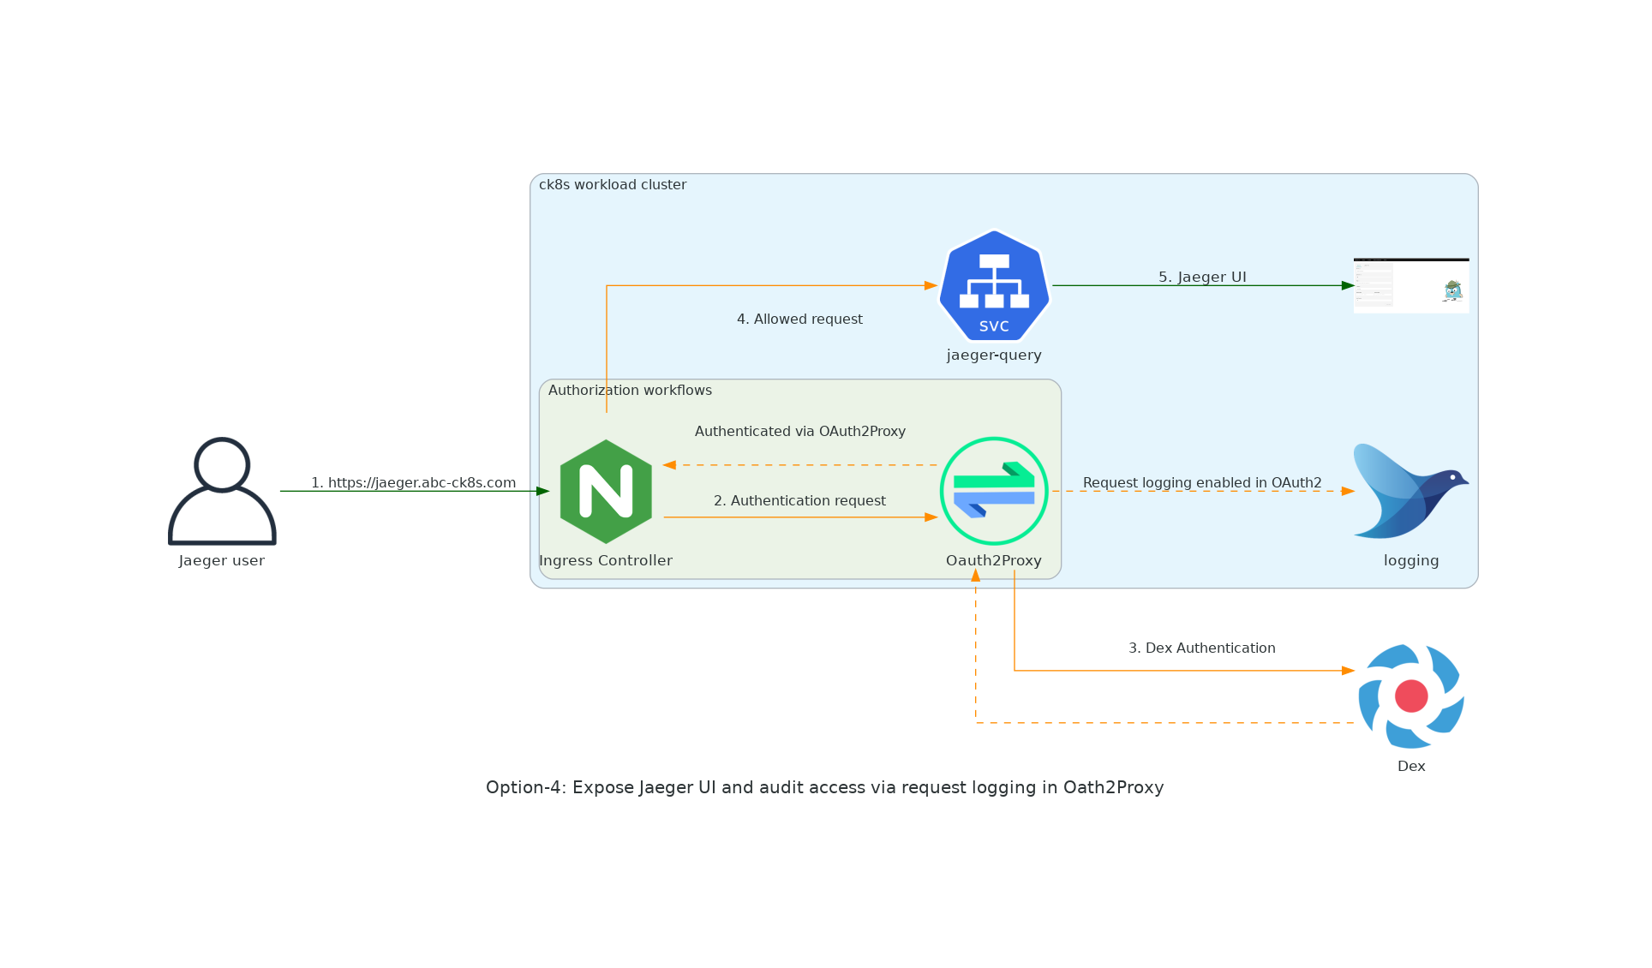Select the Dex logo icon

1411,696
